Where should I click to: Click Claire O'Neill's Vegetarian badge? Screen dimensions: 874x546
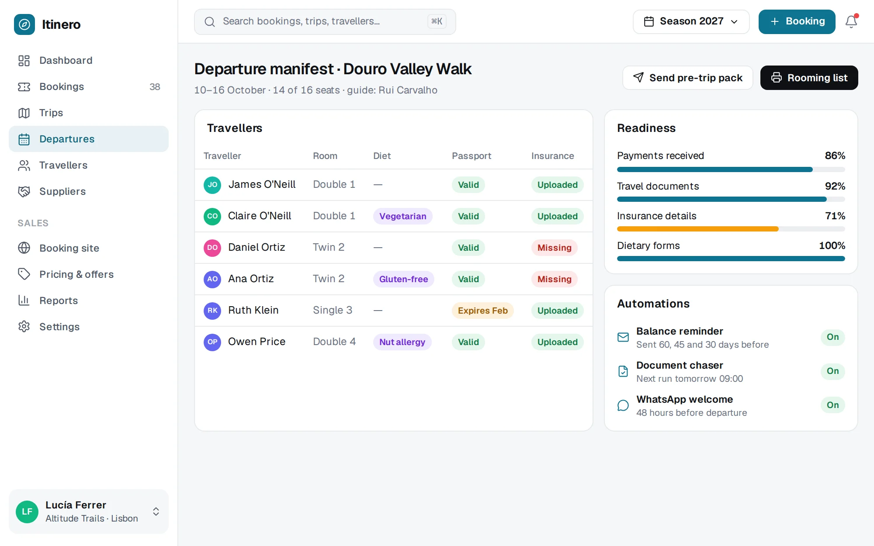pos(402,216)
